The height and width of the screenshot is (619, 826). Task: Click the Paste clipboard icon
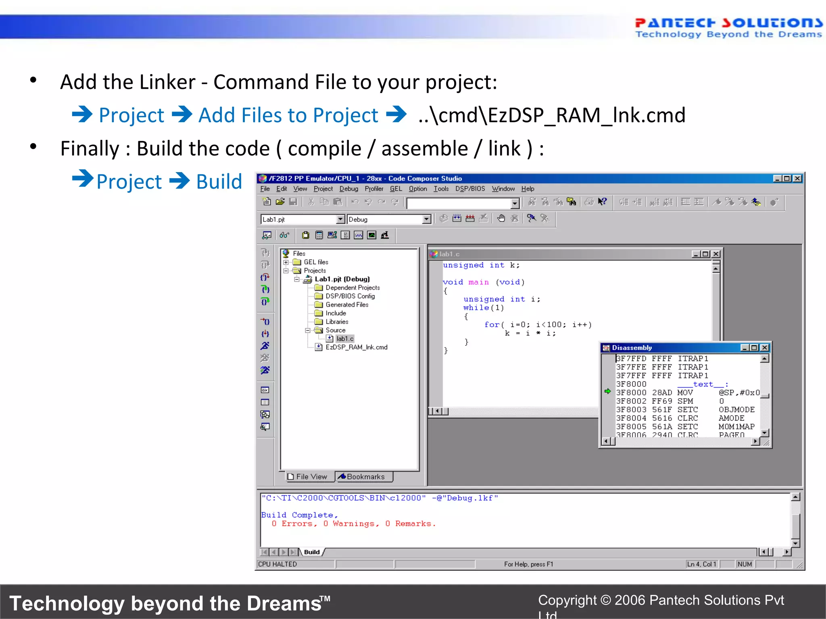tap(338, 201)
